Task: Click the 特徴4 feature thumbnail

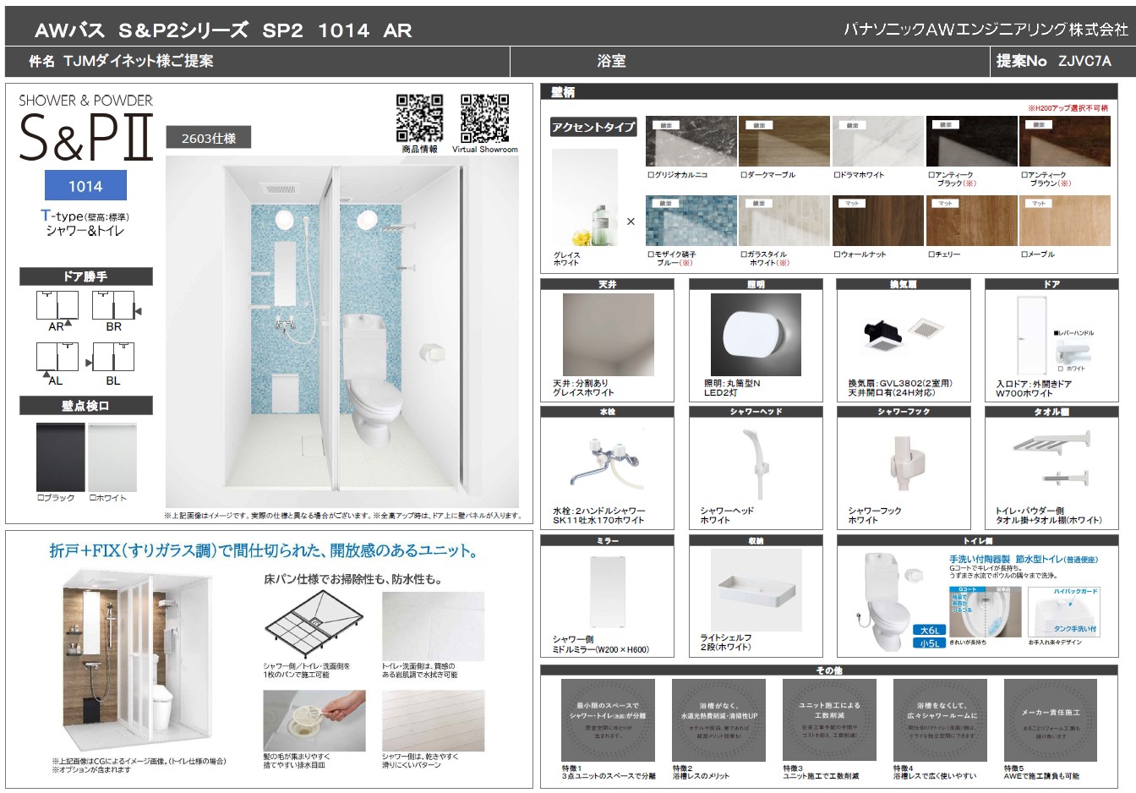Action: (940, 720)
